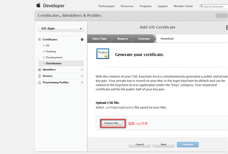Expand the Provisioning Profiles arrow
The height and width of the screenshot is (154, 228).
click(x=82, y=82)
